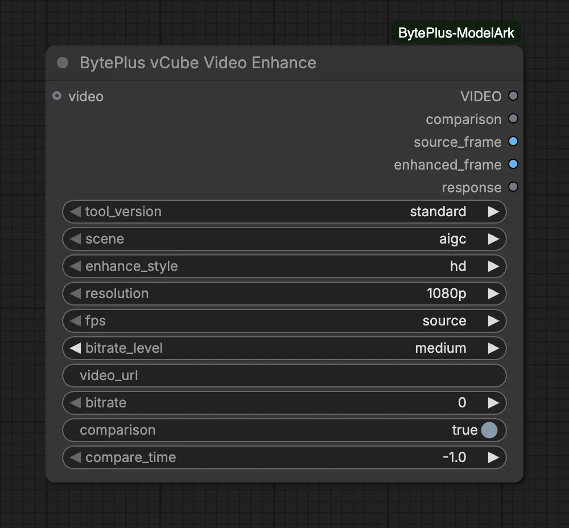The image size is (569, 528).
Task: Select previous scene option with left arrow
Action: click(x=75, y=239)
